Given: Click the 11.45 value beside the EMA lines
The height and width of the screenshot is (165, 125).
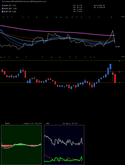Looking at the screenshot, I should pos(117,46).
